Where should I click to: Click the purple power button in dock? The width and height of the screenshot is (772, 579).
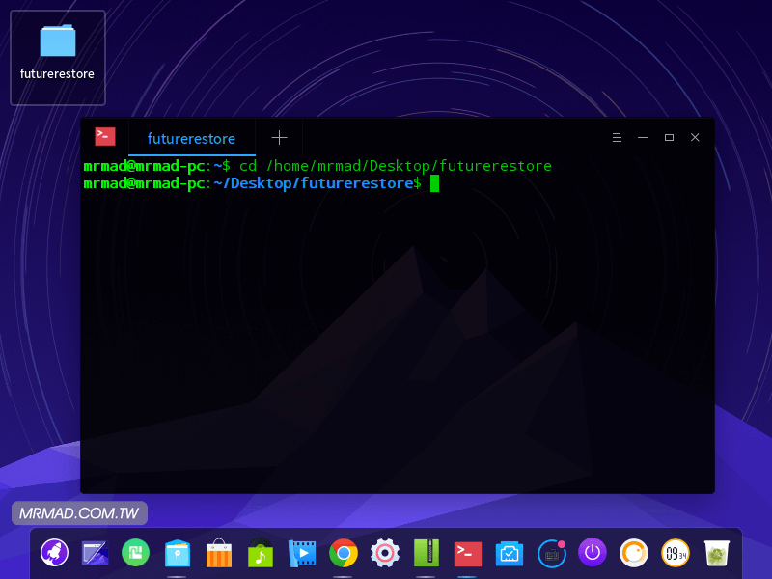pos(592,553)
